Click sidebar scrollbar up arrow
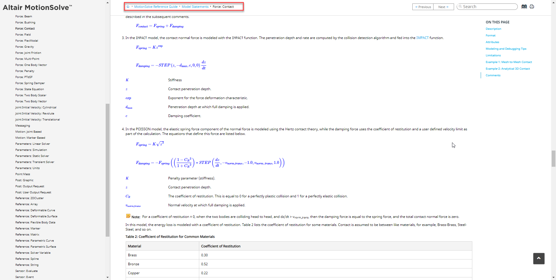The width and height of the screenshot is (556, 280). click(108, 2)
